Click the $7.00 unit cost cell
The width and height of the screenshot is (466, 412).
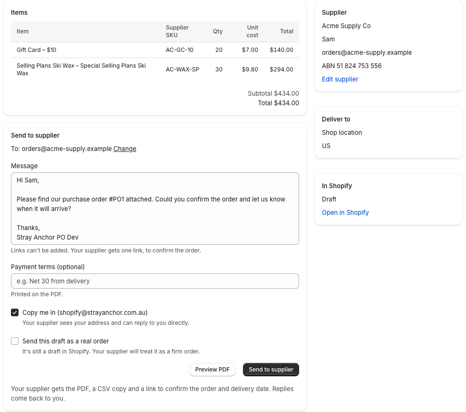(x=250, y=50)
